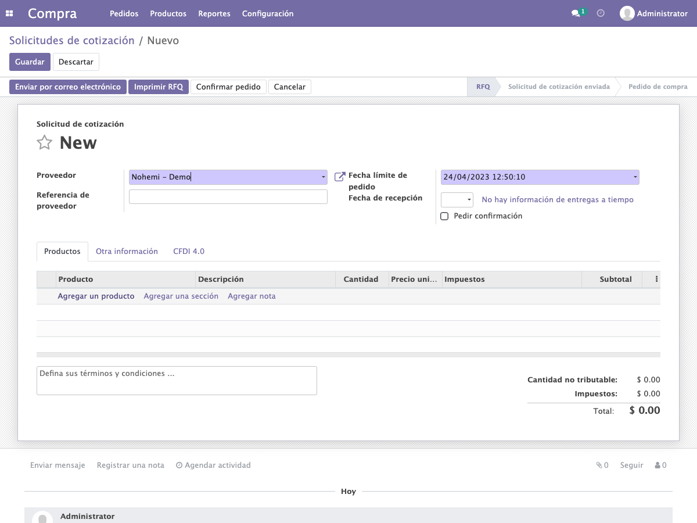This screenshot has width=697, height=523.
Task: Click the RFQ status stage
Action: [482, 87]
